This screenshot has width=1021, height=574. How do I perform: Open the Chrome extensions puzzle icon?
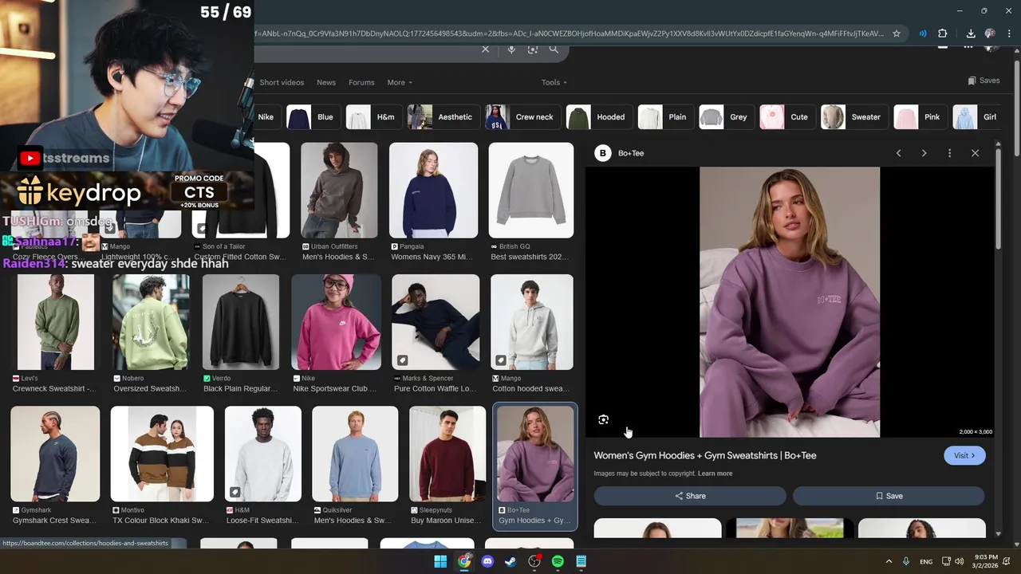[943, 33]
